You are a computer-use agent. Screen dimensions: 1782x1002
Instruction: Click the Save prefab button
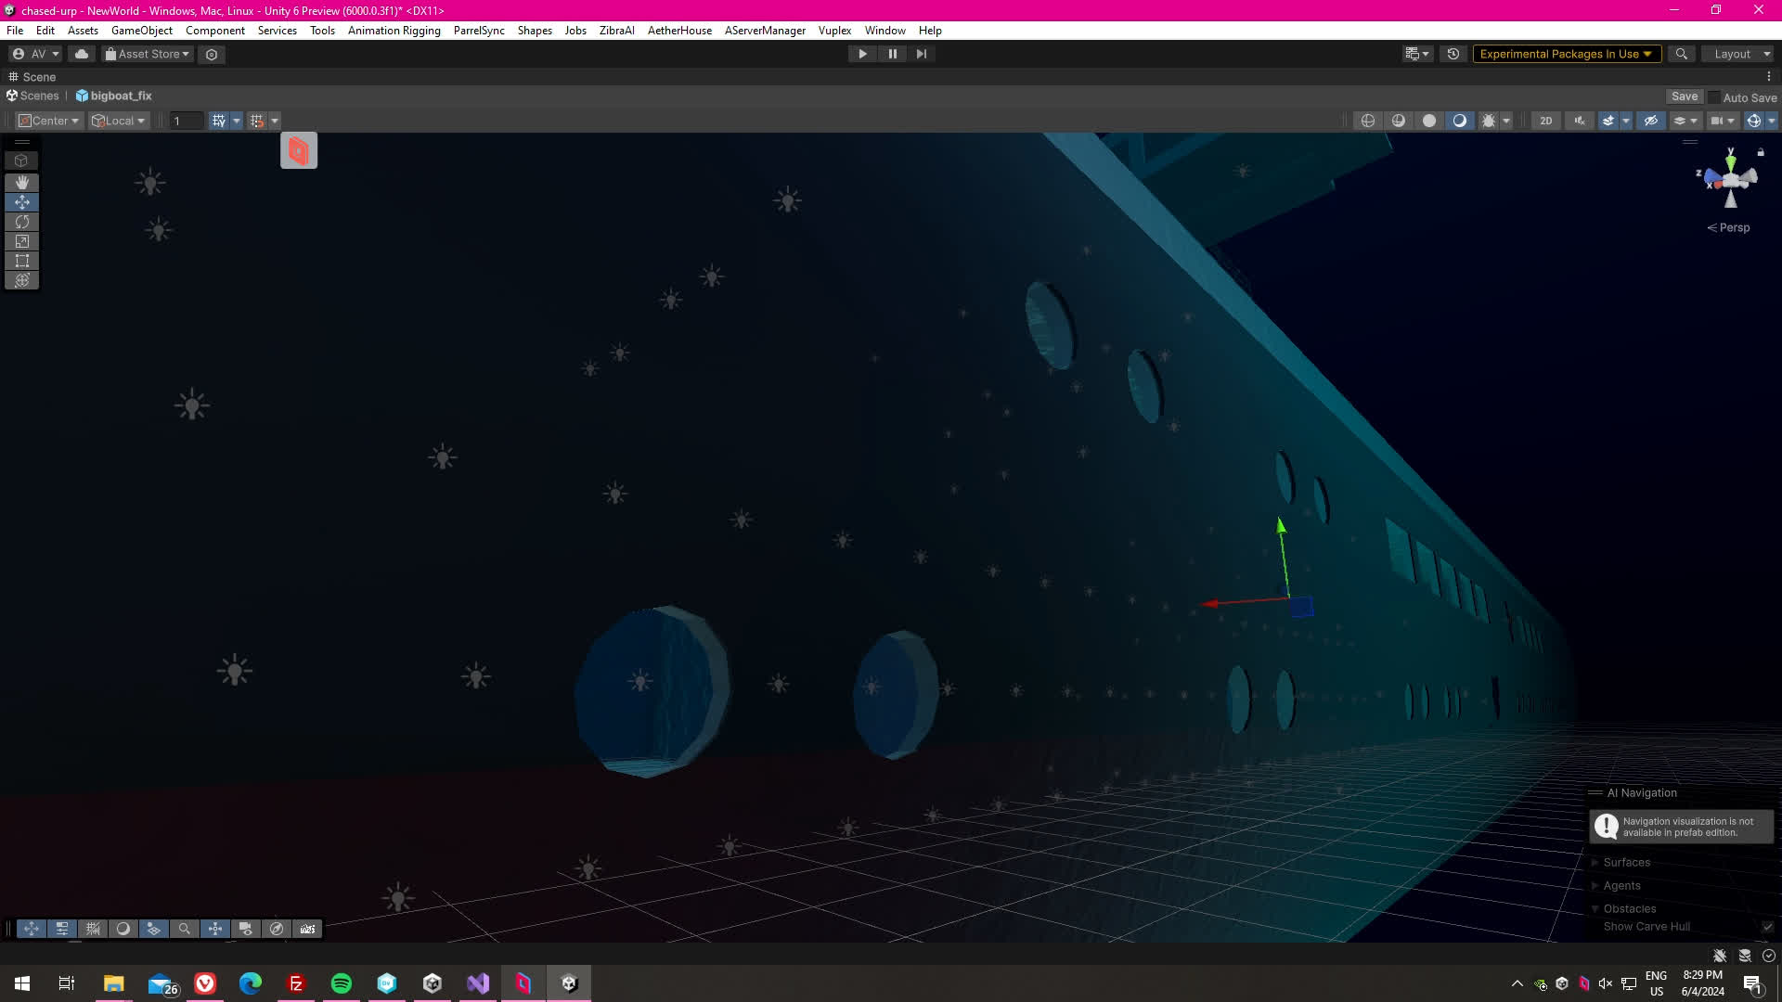pos(1684,96)
